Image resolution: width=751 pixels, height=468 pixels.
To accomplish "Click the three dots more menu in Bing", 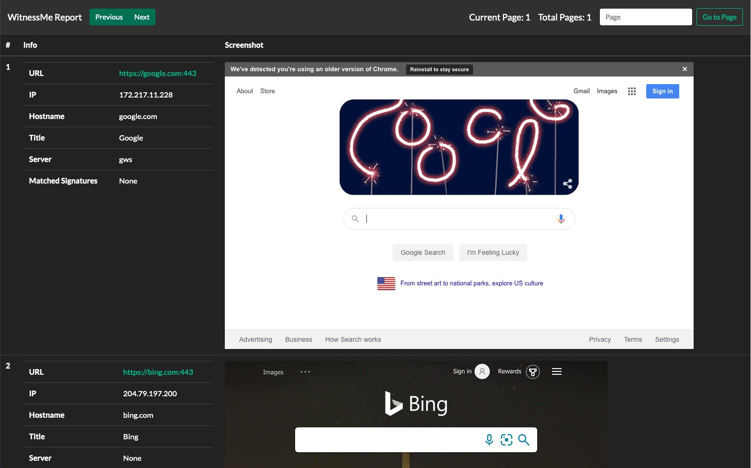I will click(305, 371).
